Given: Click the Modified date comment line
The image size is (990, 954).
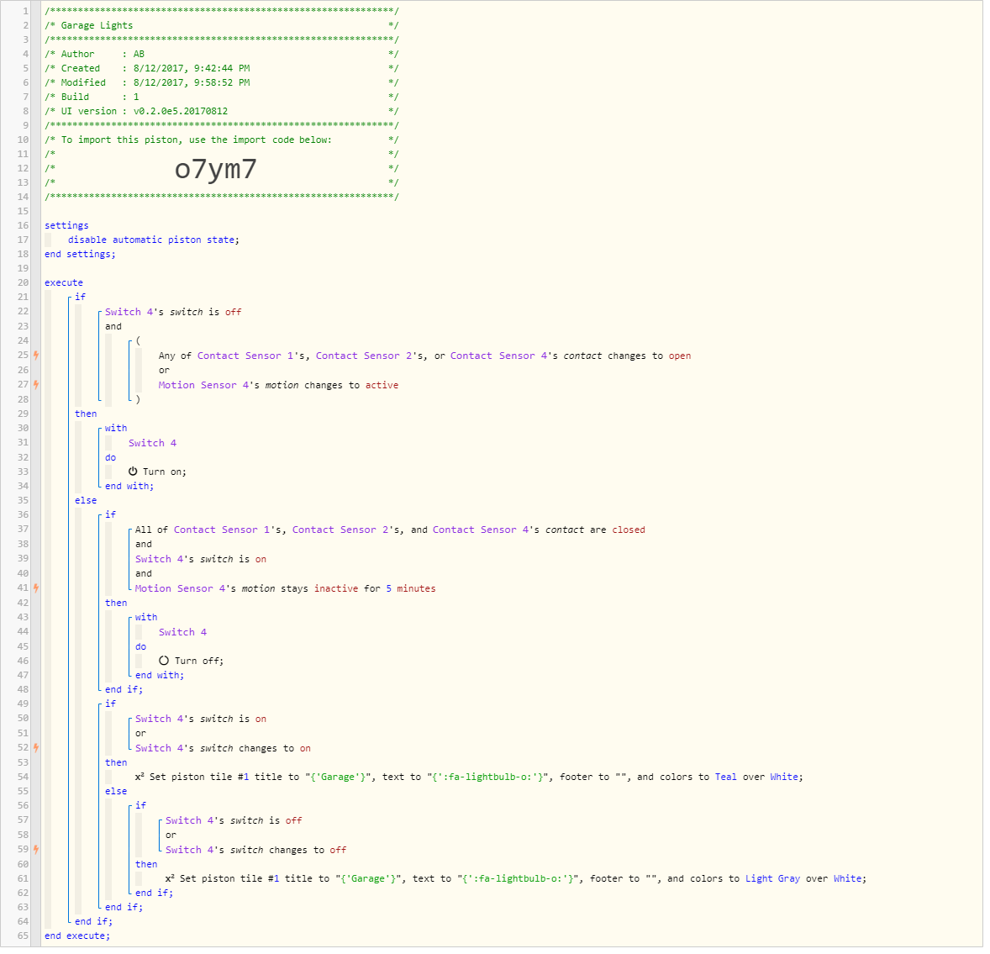Looking at the screenshot, I should pos(222,84).
